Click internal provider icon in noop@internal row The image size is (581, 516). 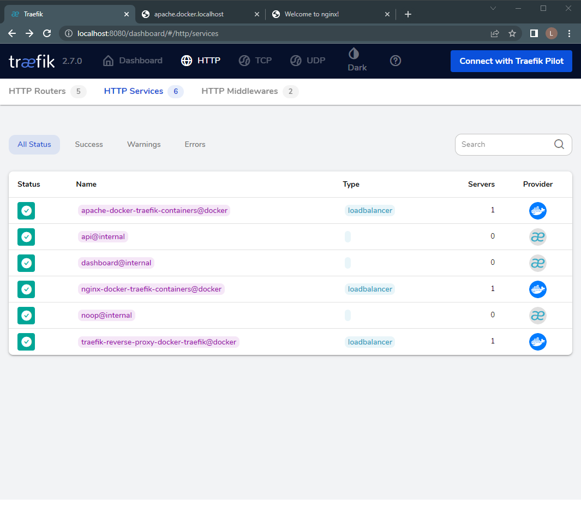click(x=538, y=316)
